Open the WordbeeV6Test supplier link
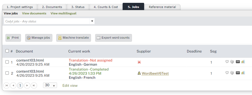This screenshot has height=95, width=252. coord(155,73)
